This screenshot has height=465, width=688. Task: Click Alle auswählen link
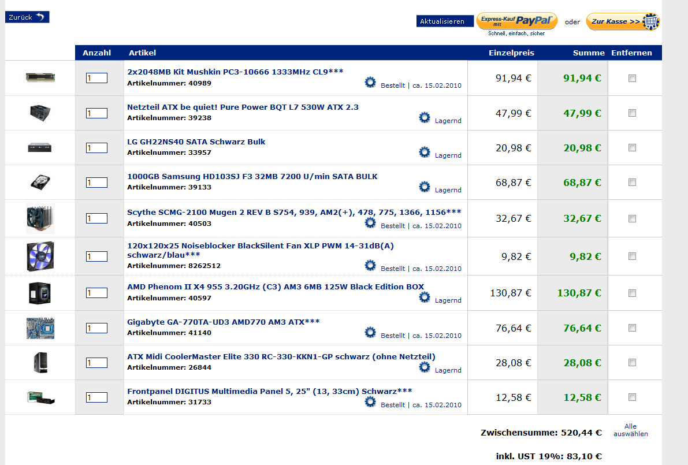(x=630, y=430)
